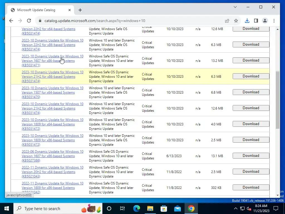The height and width of the screenshot is (214, 285).
Task: Open the Windows Start menu
Action: 7,208
